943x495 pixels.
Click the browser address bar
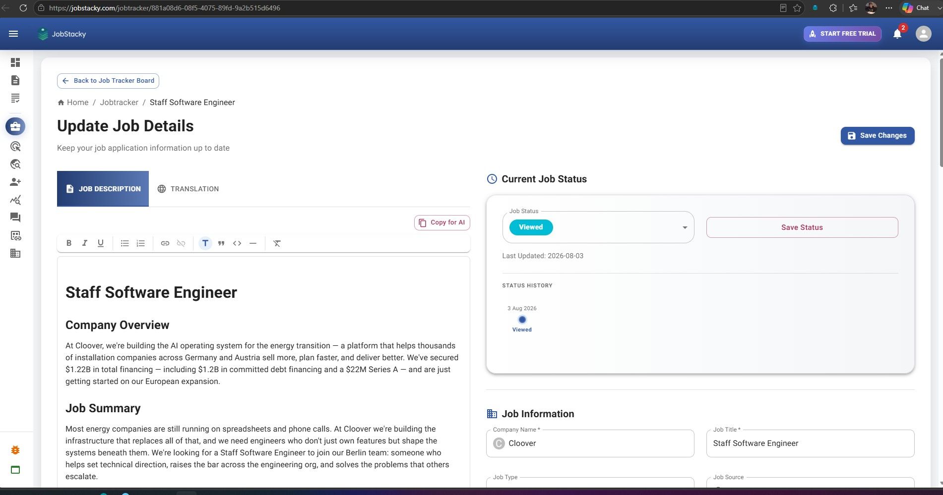407,8
